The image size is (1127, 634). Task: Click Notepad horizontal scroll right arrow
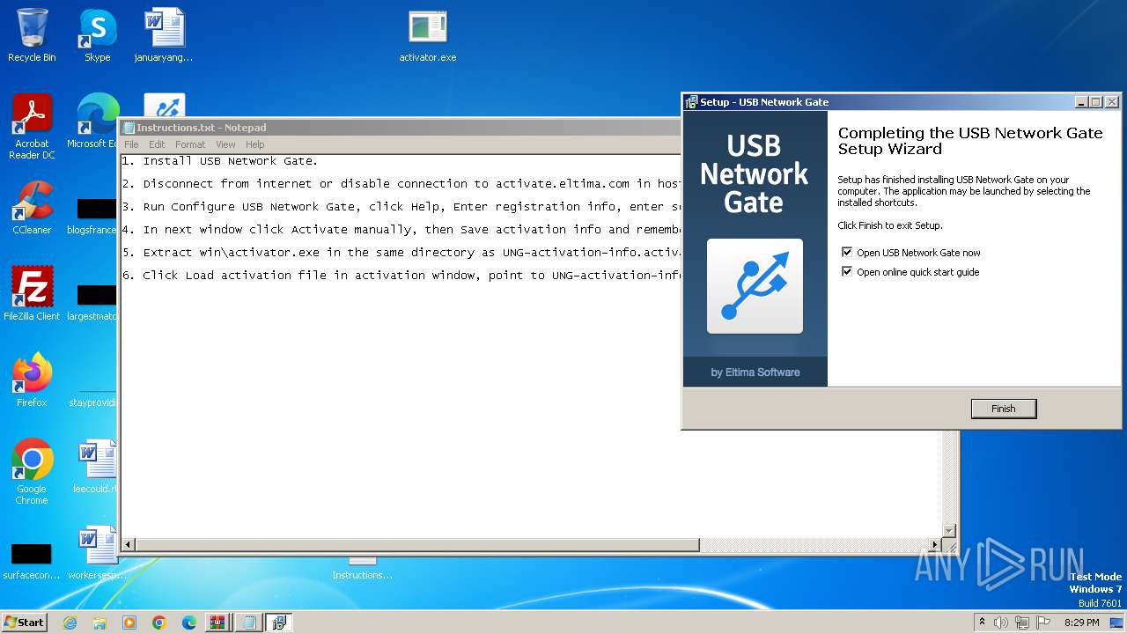click(935, 545)
